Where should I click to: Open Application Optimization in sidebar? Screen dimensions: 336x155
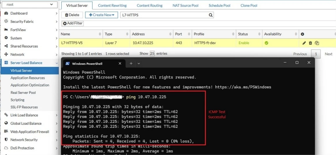(x=30, y=85)
